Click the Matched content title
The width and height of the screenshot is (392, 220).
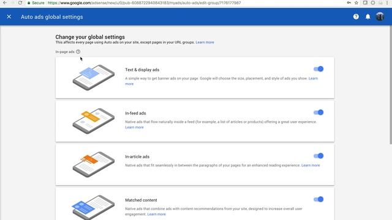click(x=141, y=200)
